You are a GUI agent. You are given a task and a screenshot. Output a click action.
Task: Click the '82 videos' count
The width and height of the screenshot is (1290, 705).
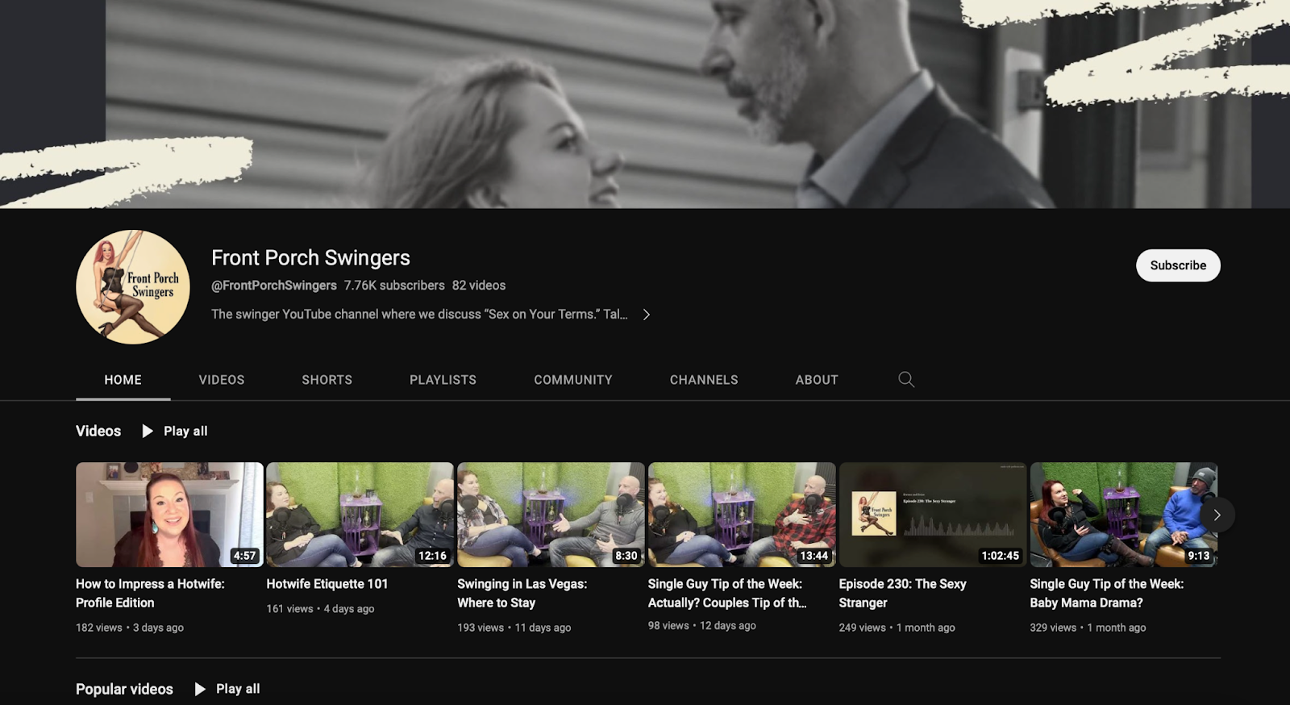pos(479,286)
